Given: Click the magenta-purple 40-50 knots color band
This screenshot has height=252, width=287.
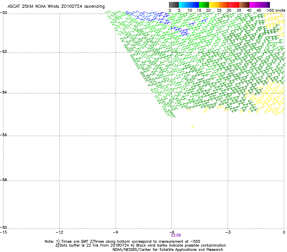Looking at the screenshot, I should click(x=259, y=5).
